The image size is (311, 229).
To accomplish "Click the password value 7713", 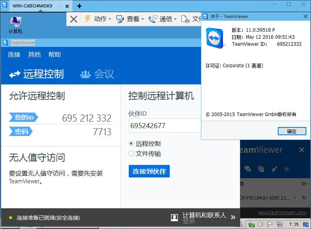I will [102, 132].
